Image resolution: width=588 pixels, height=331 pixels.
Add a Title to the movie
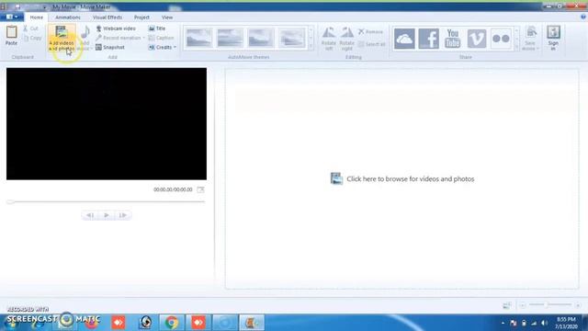pos(157,29)
